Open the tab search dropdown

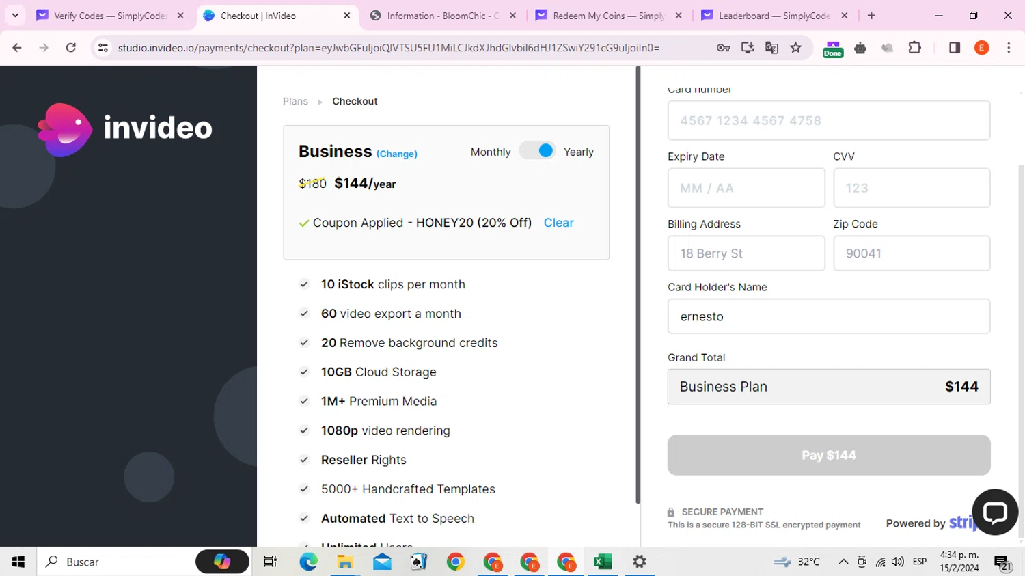15,16
